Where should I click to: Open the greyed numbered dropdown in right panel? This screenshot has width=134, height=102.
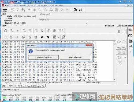click(x=125, y=57)
